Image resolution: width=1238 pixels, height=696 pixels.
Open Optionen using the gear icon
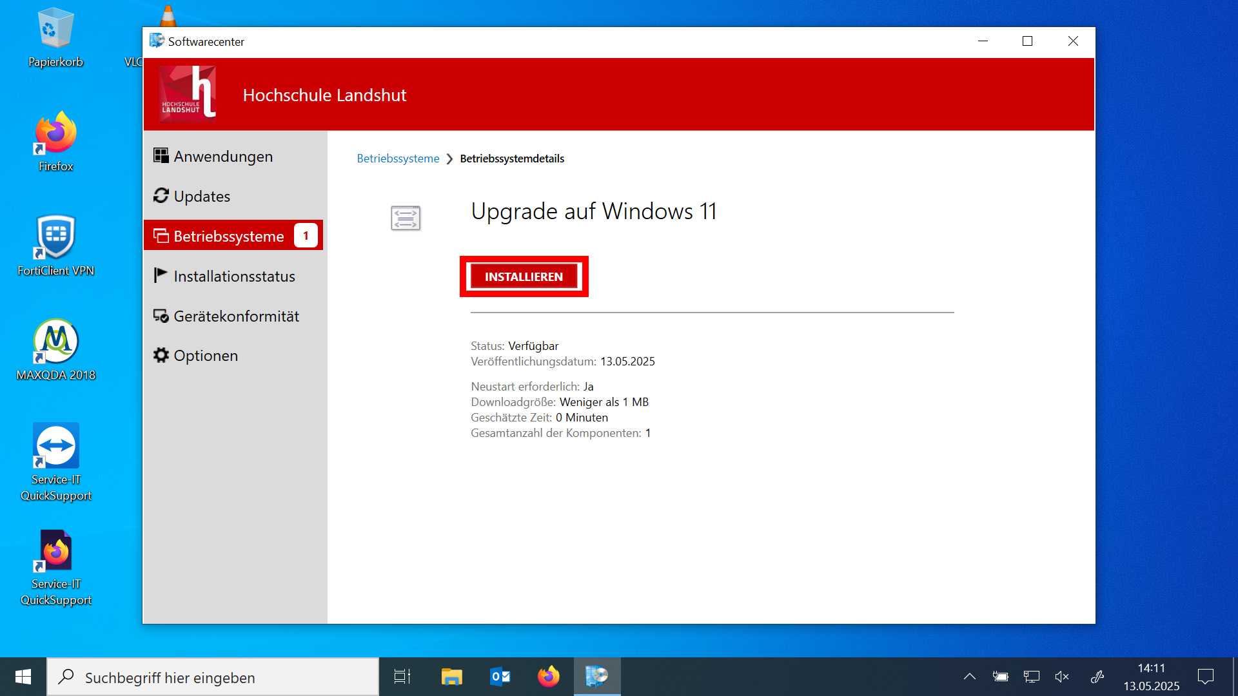click(x=161, y=354)
